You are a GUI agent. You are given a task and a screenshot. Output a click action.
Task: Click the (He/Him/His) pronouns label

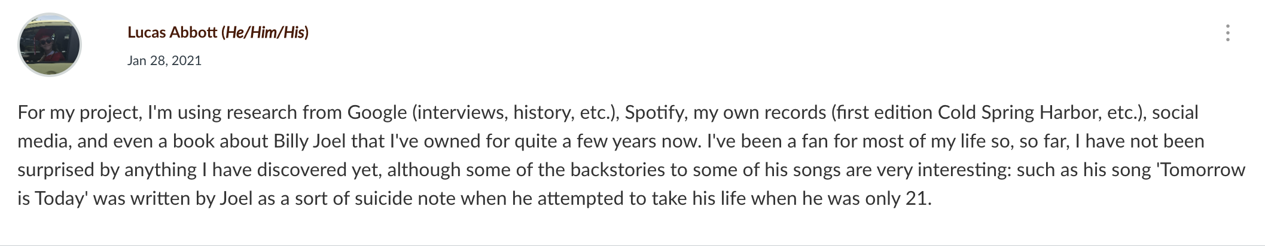(265, 32)
